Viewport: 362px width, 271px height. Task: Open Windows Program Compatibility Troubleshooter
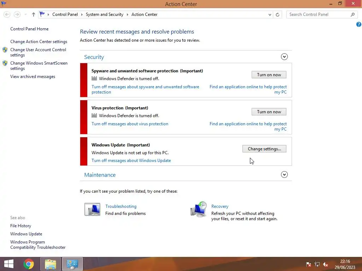point(38,245)
